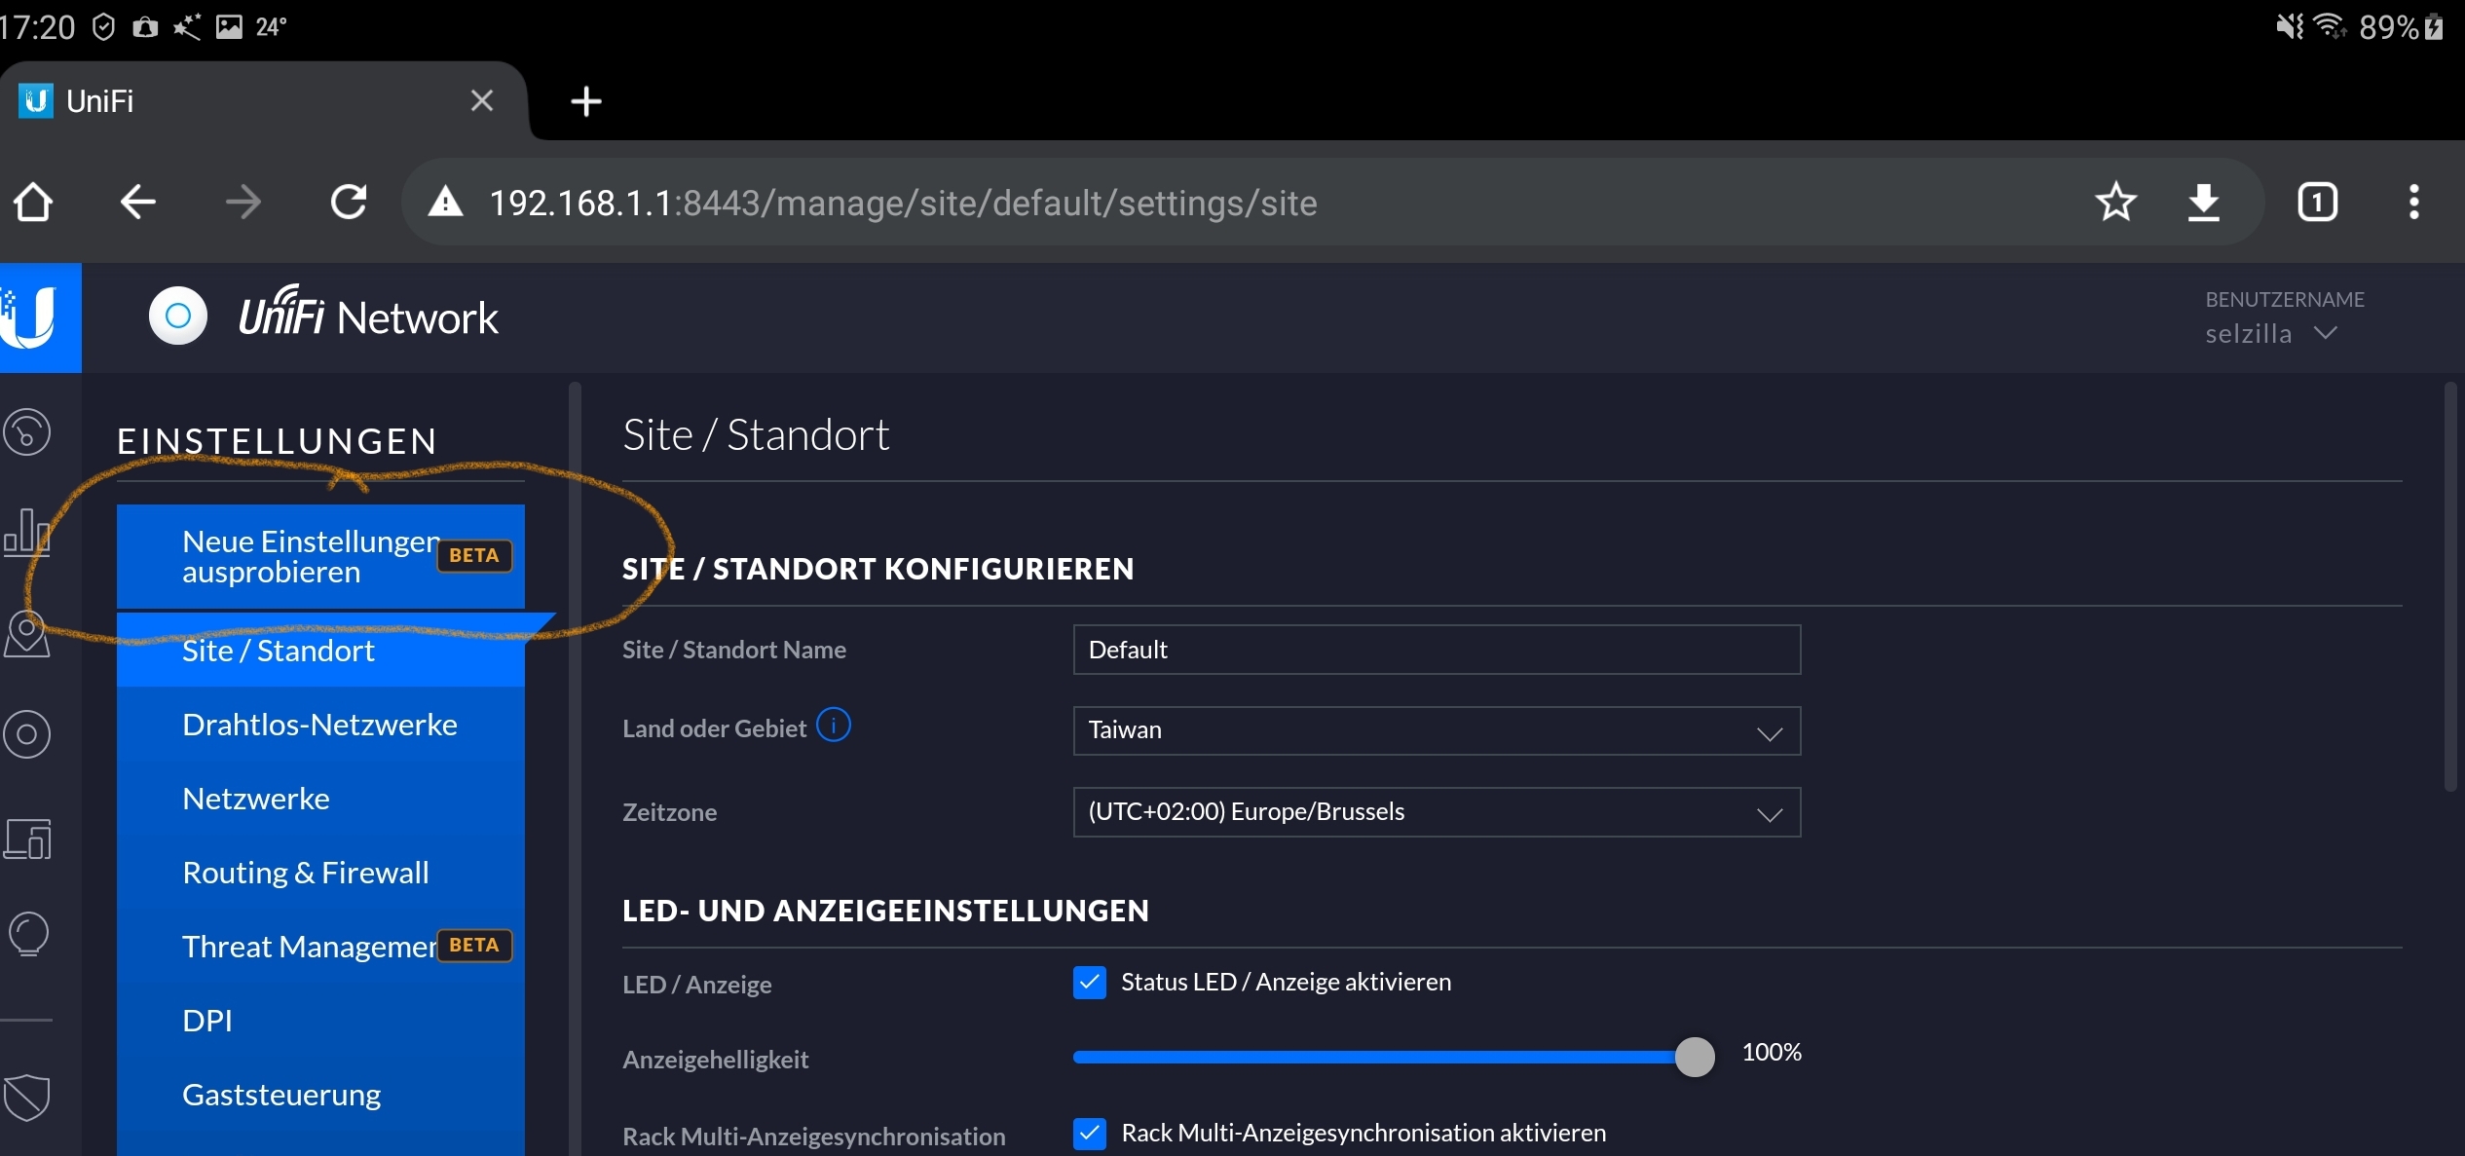Open the Zeitzone Europe/Brussels dropdown

[1436, 812]
